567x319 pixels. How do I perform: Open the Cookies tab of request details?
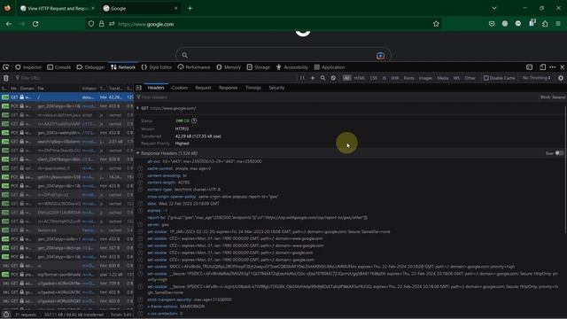click(x=180, y=88)
